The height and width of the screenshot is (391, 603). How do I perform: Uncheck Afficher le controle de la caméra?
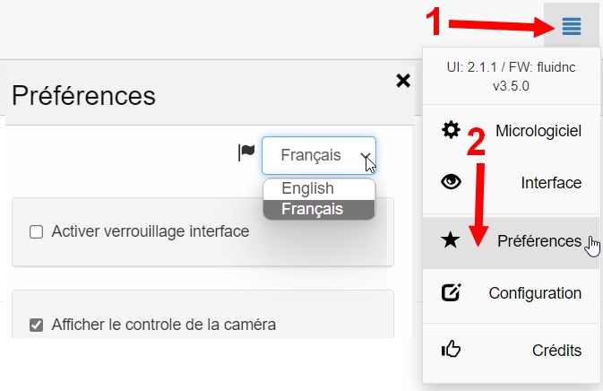[x=36, y=325]
